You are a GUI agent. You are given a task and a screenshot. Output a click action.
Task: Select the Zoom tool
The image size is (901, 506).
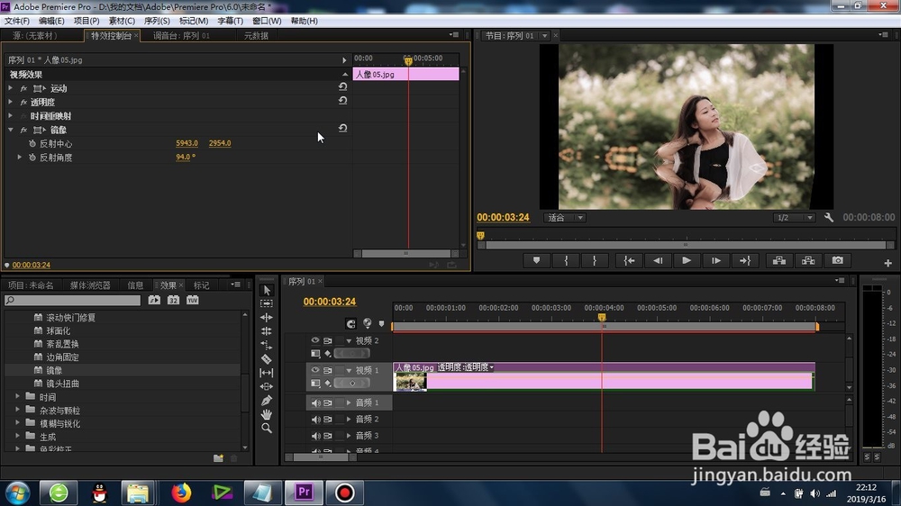tap(267, 428)
